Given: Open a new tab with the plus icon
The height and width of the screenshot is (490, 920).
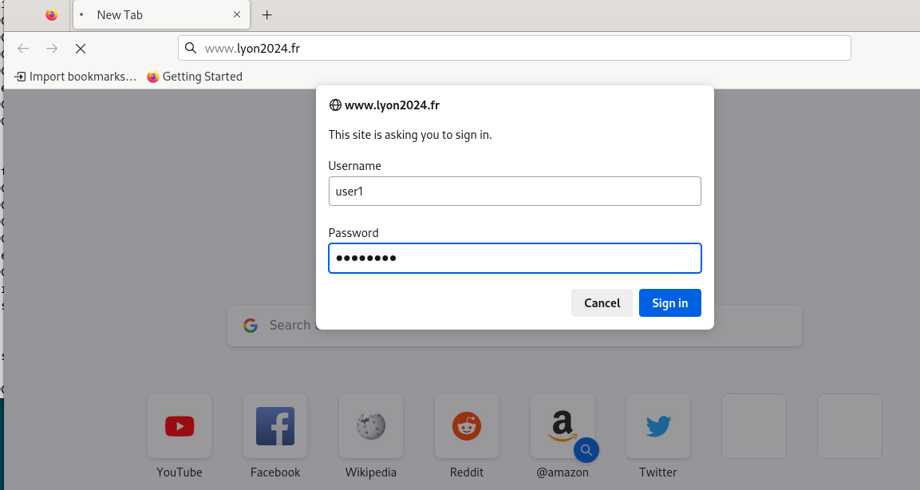Looking at the screenshot, I should point(267,15).
